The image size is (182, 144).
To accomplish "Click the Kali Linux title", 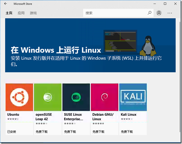I will point(129,114).
